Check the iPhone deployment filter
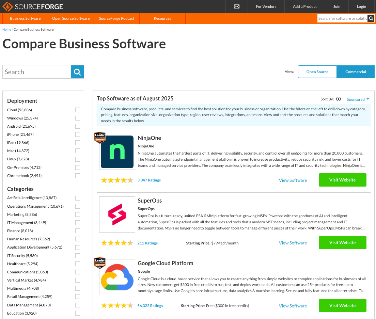The image size is (376, 319). (77, 134)
